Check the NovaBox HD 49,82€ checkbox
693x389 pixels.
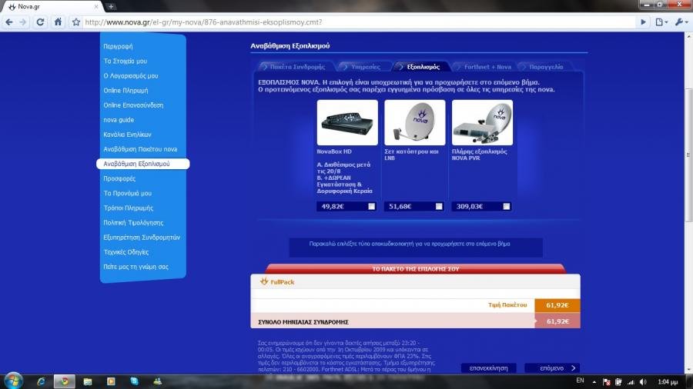372,206
